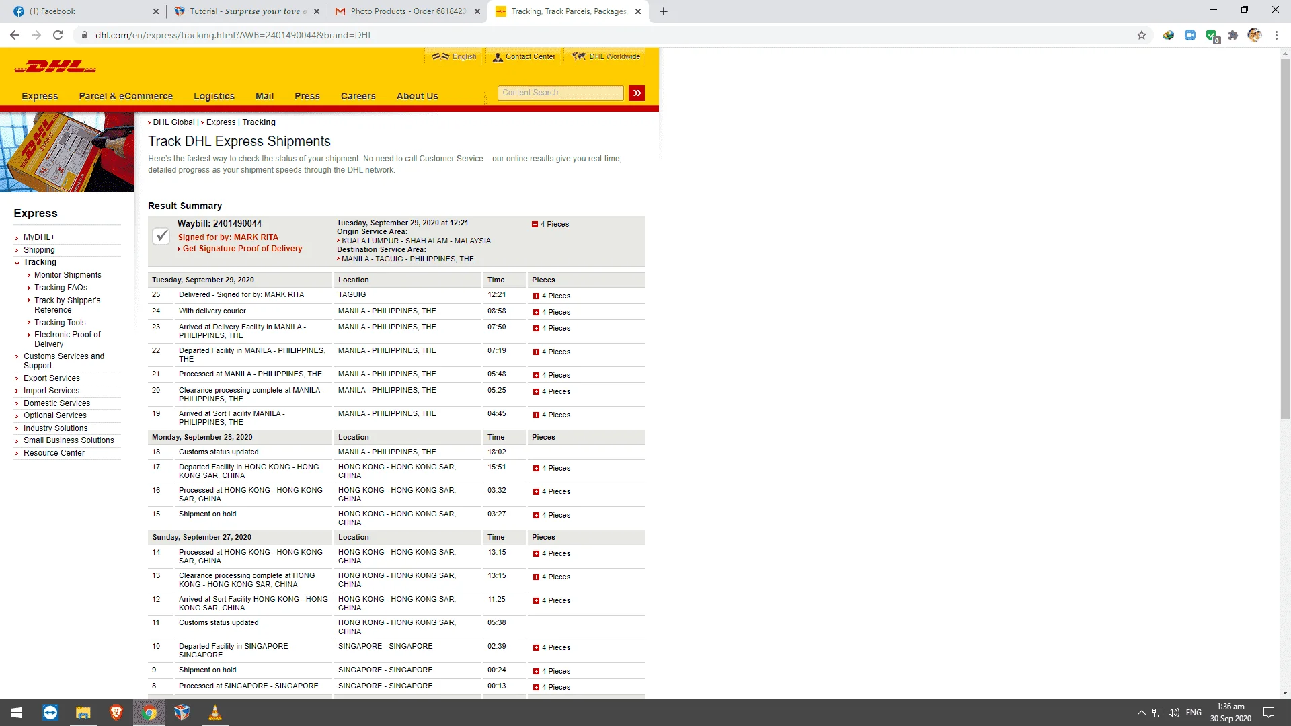Open a new browser tab

(x=664, y=11)
